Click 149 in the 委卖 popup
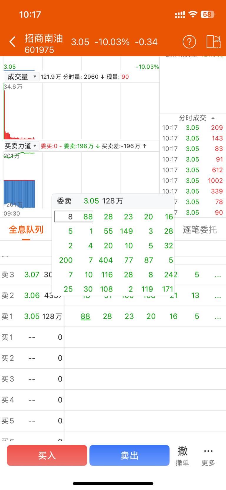The image size is (226, 490). 127,231
